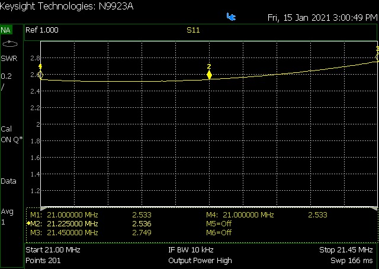The image size is (379, 269).
Task: Click the blue remote-connection icon near the date
Action: [231, 17]
